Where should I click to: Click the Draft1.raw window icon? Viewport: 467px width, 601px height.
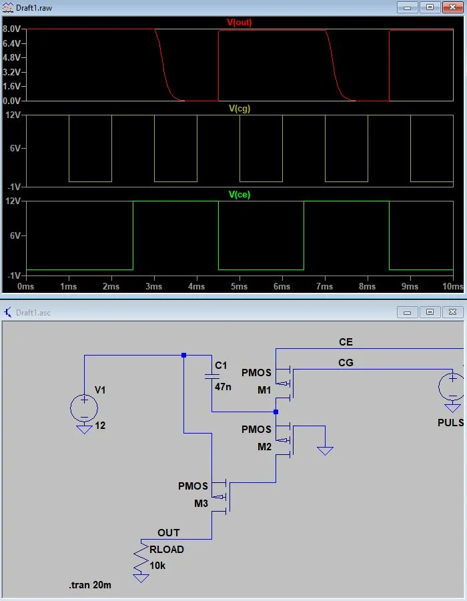point(7,7)
